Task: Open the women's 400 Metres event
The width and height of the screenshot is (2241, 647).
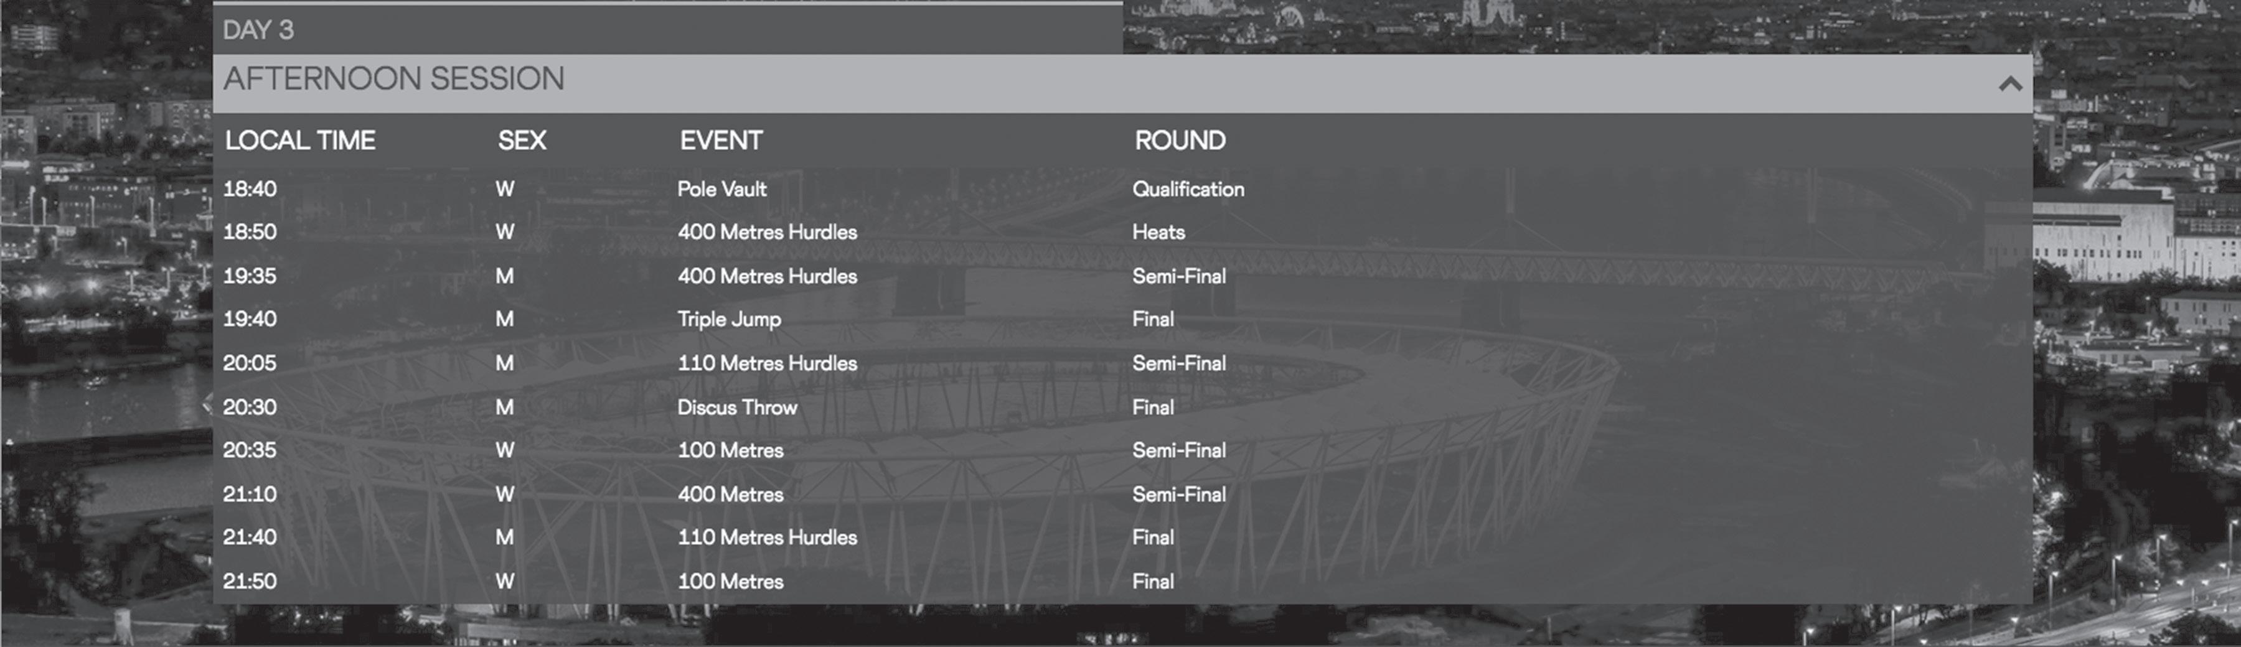Action: click(730, 494)
